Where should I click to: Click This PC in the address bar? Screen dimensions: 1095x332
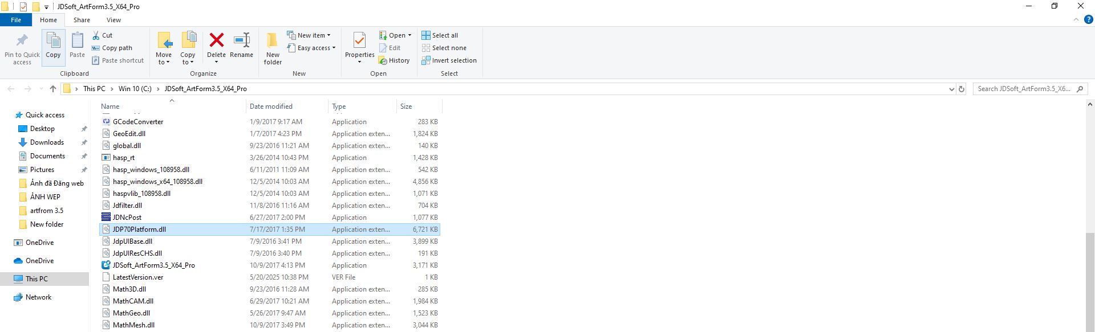click(94, 89)
